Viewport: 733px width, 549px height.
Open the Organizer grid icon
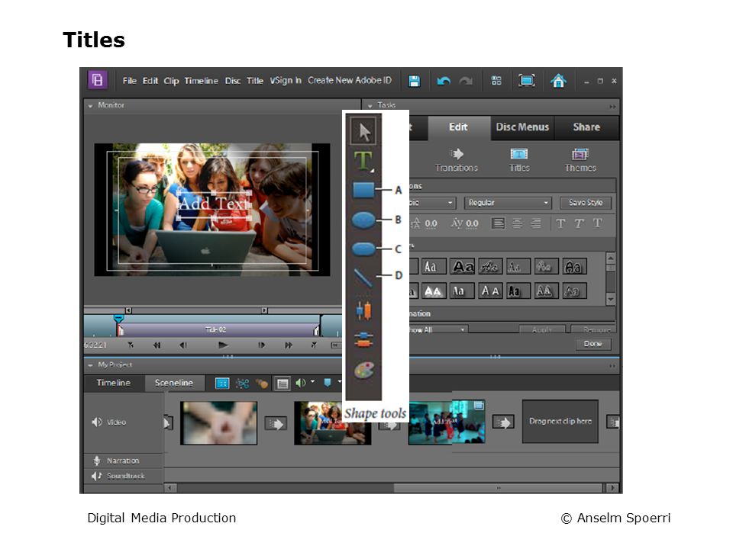(496, 81)
